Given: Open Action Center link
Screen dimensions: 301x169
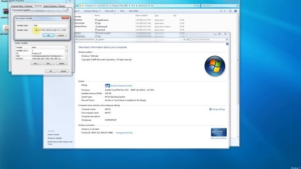Looking at the screenshot, I should (53, 135).
